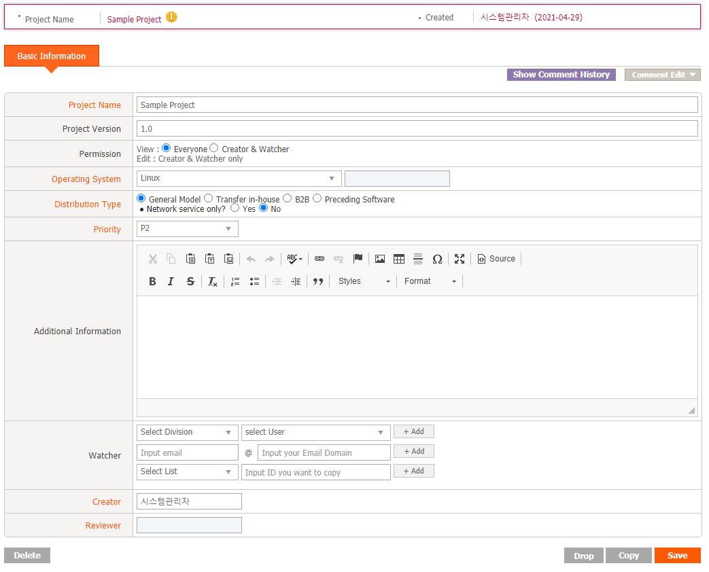
Task: Click the Paste icon in editor toolbar
Action: (x=190, y=259)
